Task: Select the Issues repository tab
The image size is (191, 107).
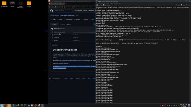Action: [60, 19]
